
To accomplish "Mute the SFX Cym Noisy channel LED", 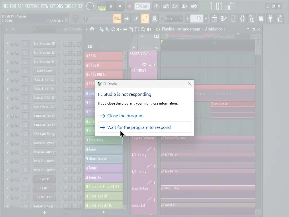I will point(7,134).
